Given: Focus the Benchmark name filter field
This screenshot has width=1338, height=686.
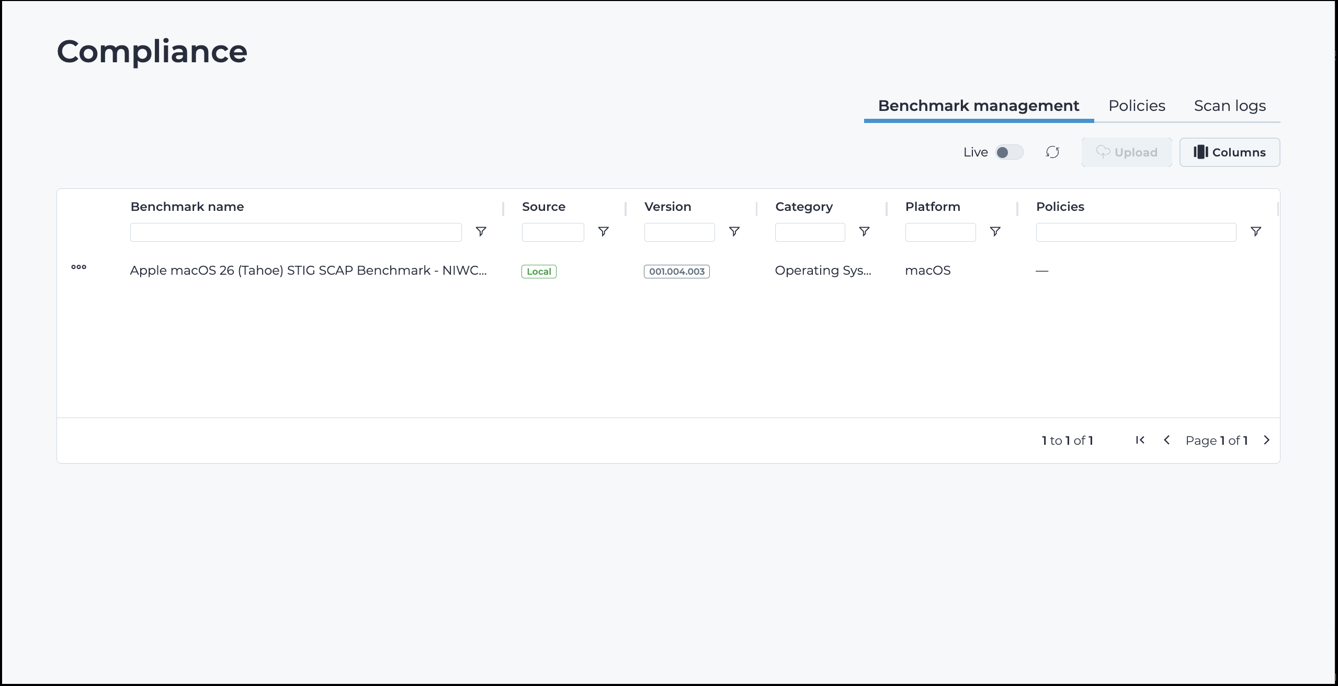Looking at the screenshot, I should (296, 232).
